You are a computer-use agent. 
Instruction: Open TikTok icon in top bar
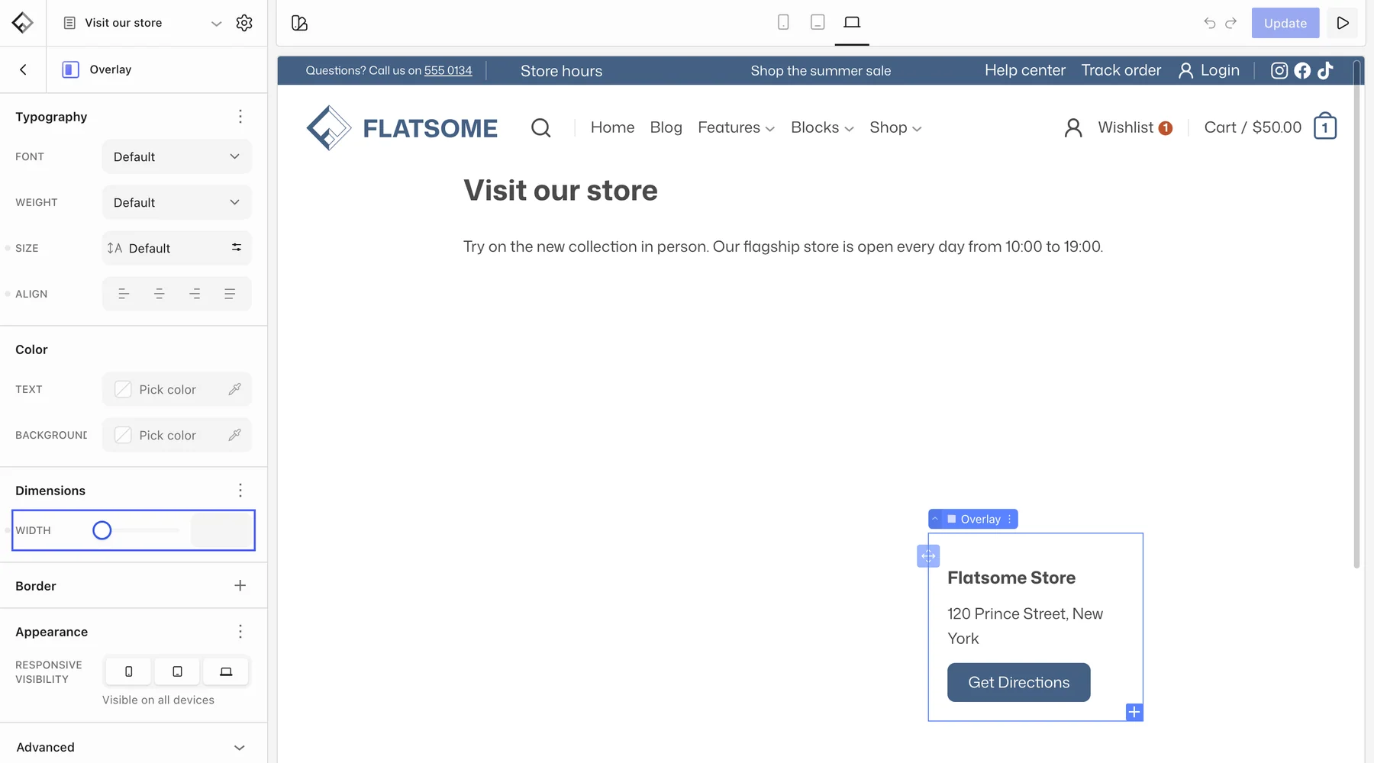click(x=1325, y=70)
